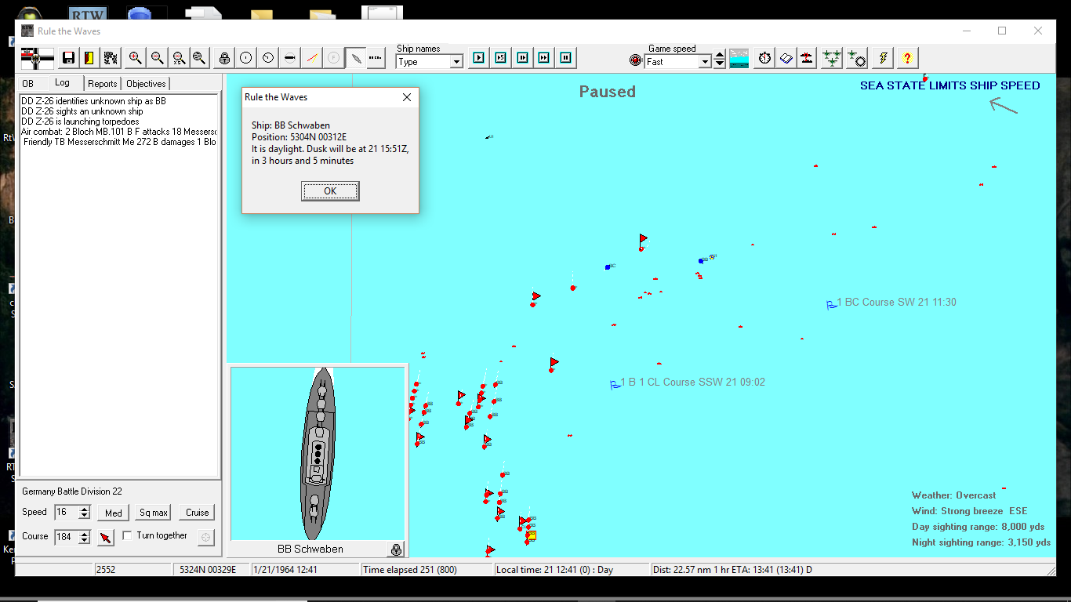The width and height of the screenshot is (1071, 602).
Task: Click the circle with angled line icon
Action: [x=268, y=58]
